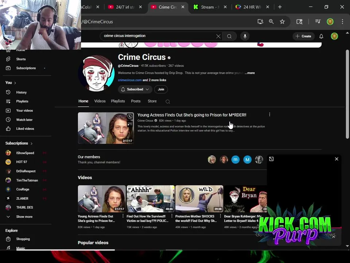Open the browser profile avatar

point(330,22)
